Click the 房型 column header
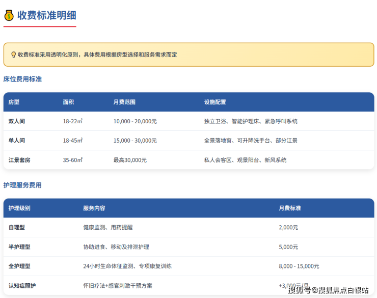The width and height of the screenshot is (377, 298). click(14, 102)
